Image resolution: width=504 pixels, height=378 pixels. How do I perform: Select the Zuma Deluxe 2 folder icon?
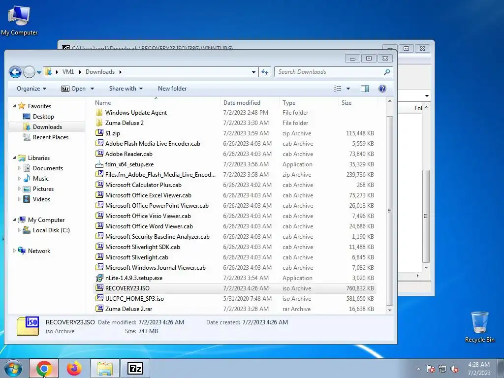pos(99,123)
